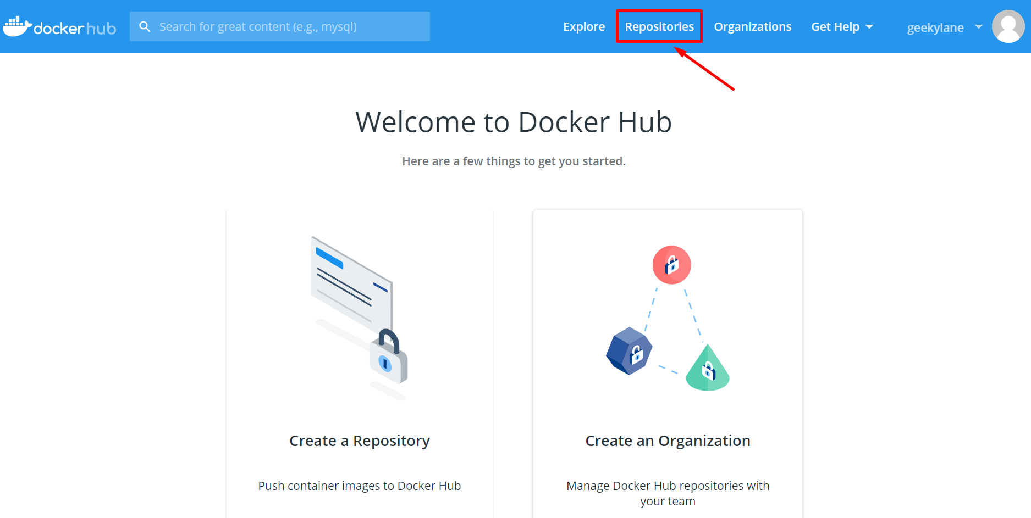Click the Create an Organization heading
This screenshot has height=518, width=1031.
[668, 441]
